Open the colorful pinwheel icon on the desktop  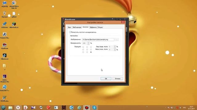(x=14, y=5)
